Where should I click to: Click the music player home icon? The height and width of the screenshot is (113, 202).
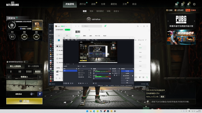click(59, 35)
